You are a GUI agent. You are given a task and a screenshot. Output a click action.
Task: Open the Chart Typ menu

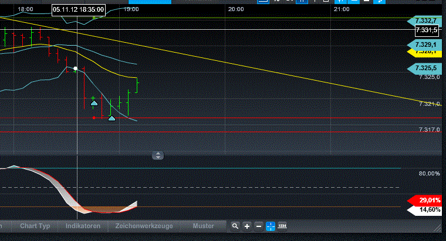tap(35, 226)
